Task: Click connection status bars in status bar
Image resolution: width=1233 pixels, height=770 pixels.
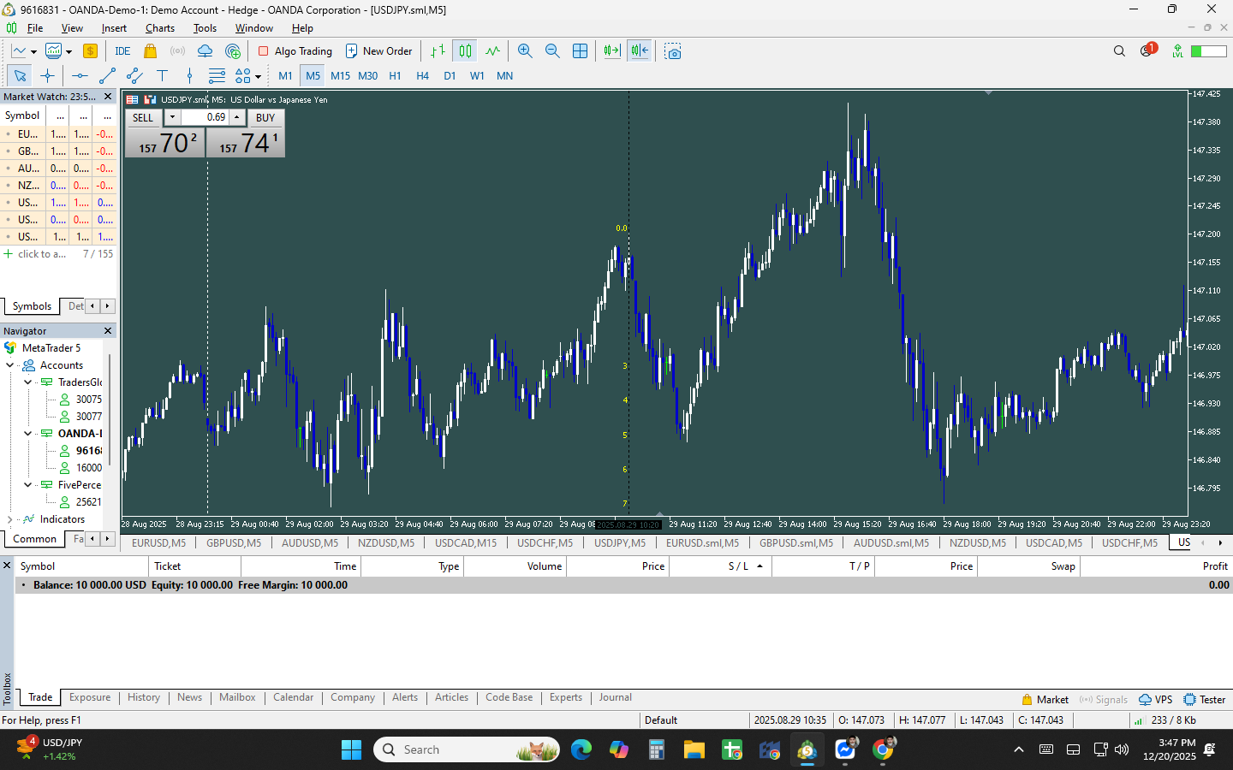Action: 1138,720
